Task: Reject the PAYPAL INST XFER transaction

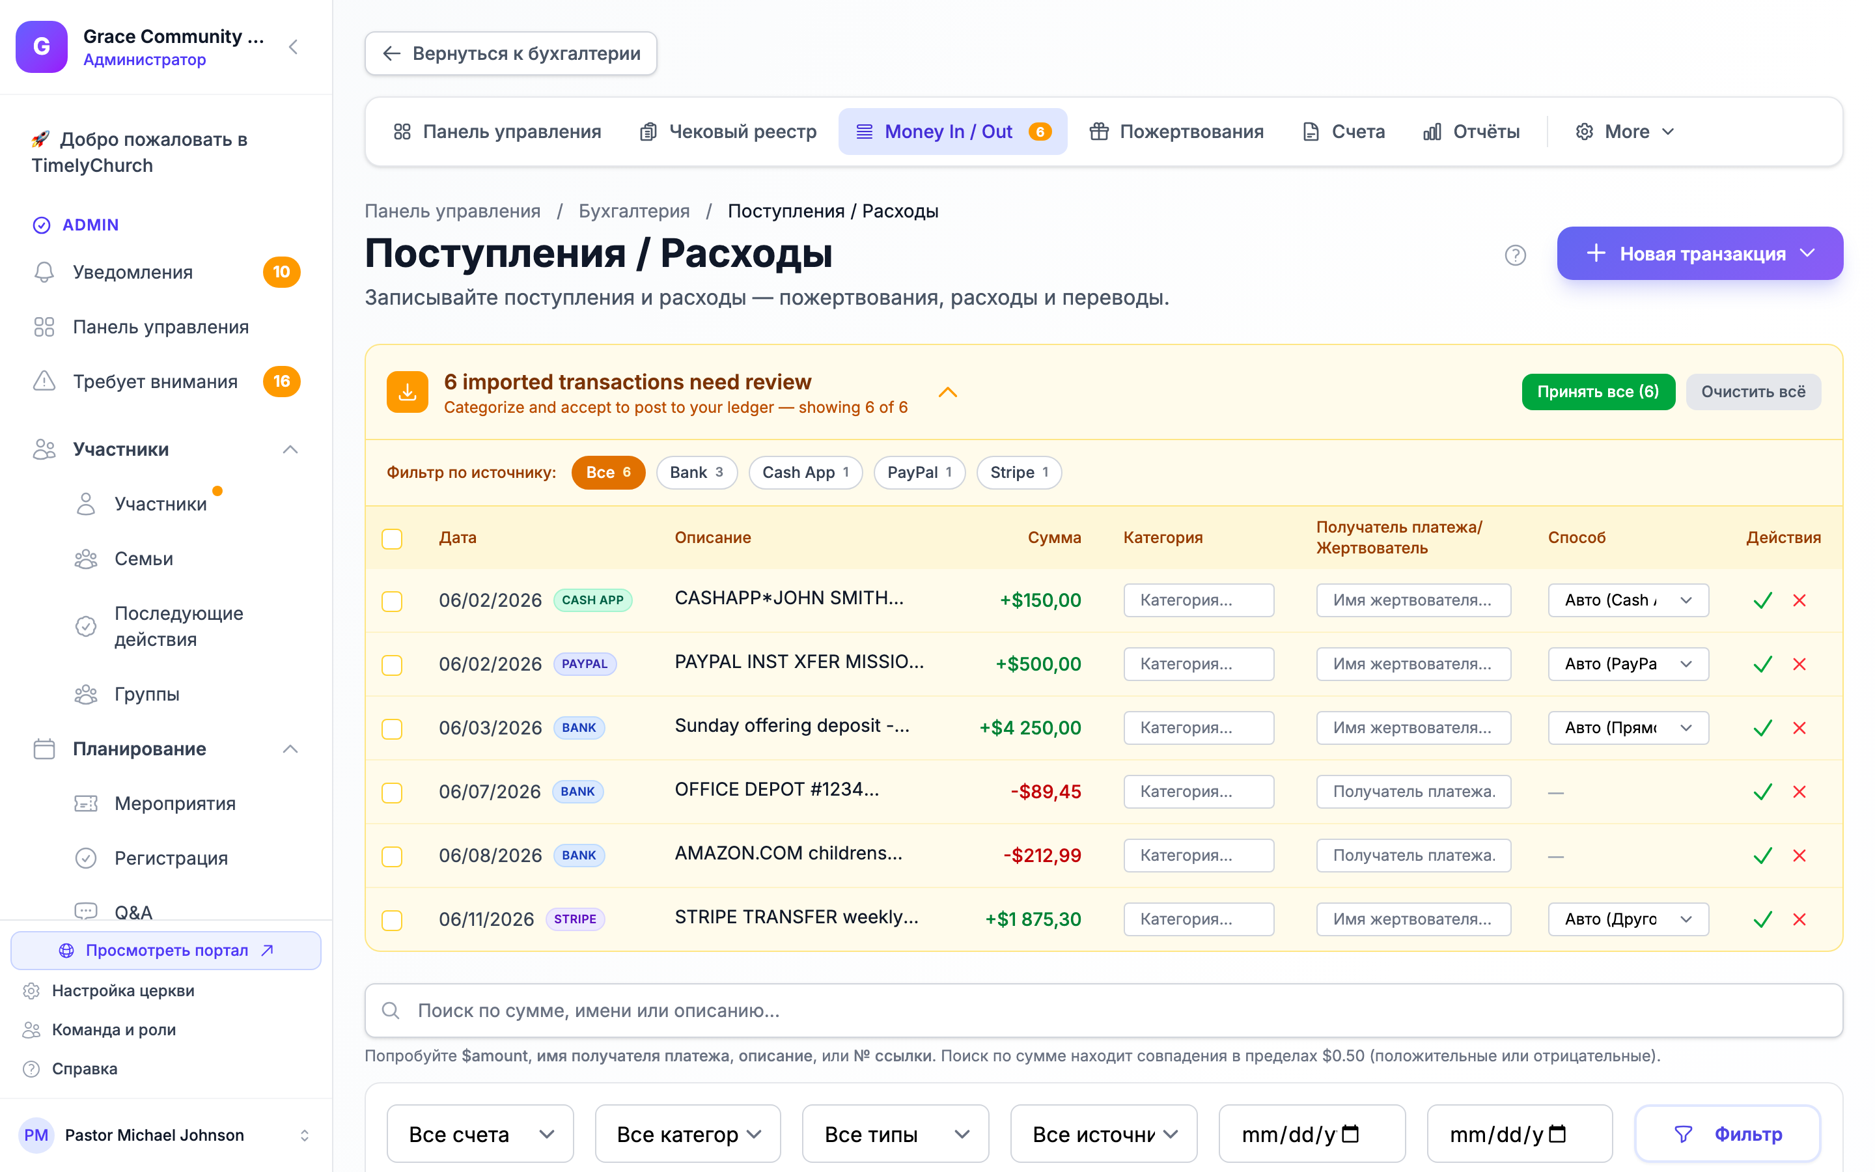Action: click(1799, 664)
